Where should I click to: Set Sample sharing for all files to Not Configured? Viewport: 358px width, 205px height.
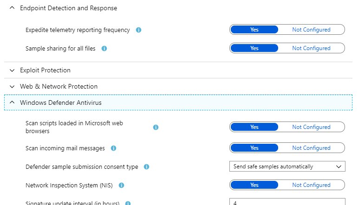311,48
